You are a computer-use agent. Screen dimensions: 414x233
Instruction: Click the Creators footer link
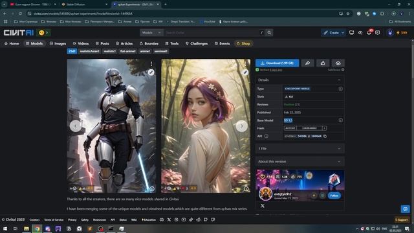(34, 220)
